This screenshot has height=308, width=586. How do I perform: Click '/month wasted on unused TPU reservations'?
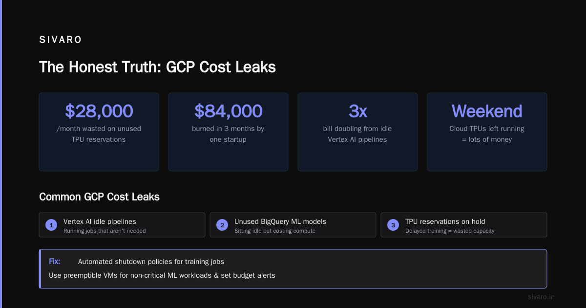tap(99, 134)
